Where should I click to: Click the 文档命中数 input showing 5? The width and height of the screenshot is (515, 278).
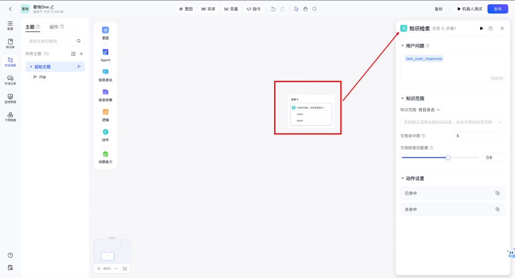479,136
